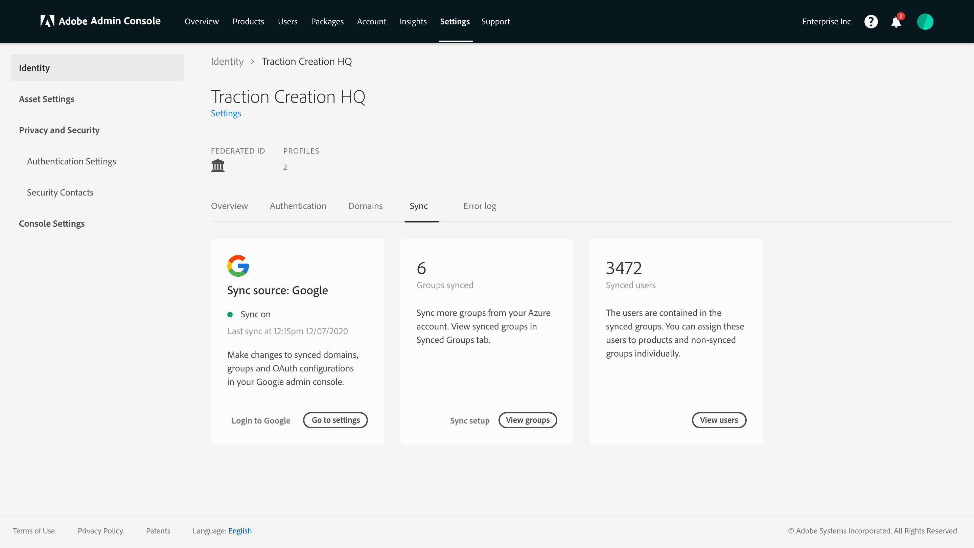
Task: Select the Settings navigation item
Action: pos(455,22)
